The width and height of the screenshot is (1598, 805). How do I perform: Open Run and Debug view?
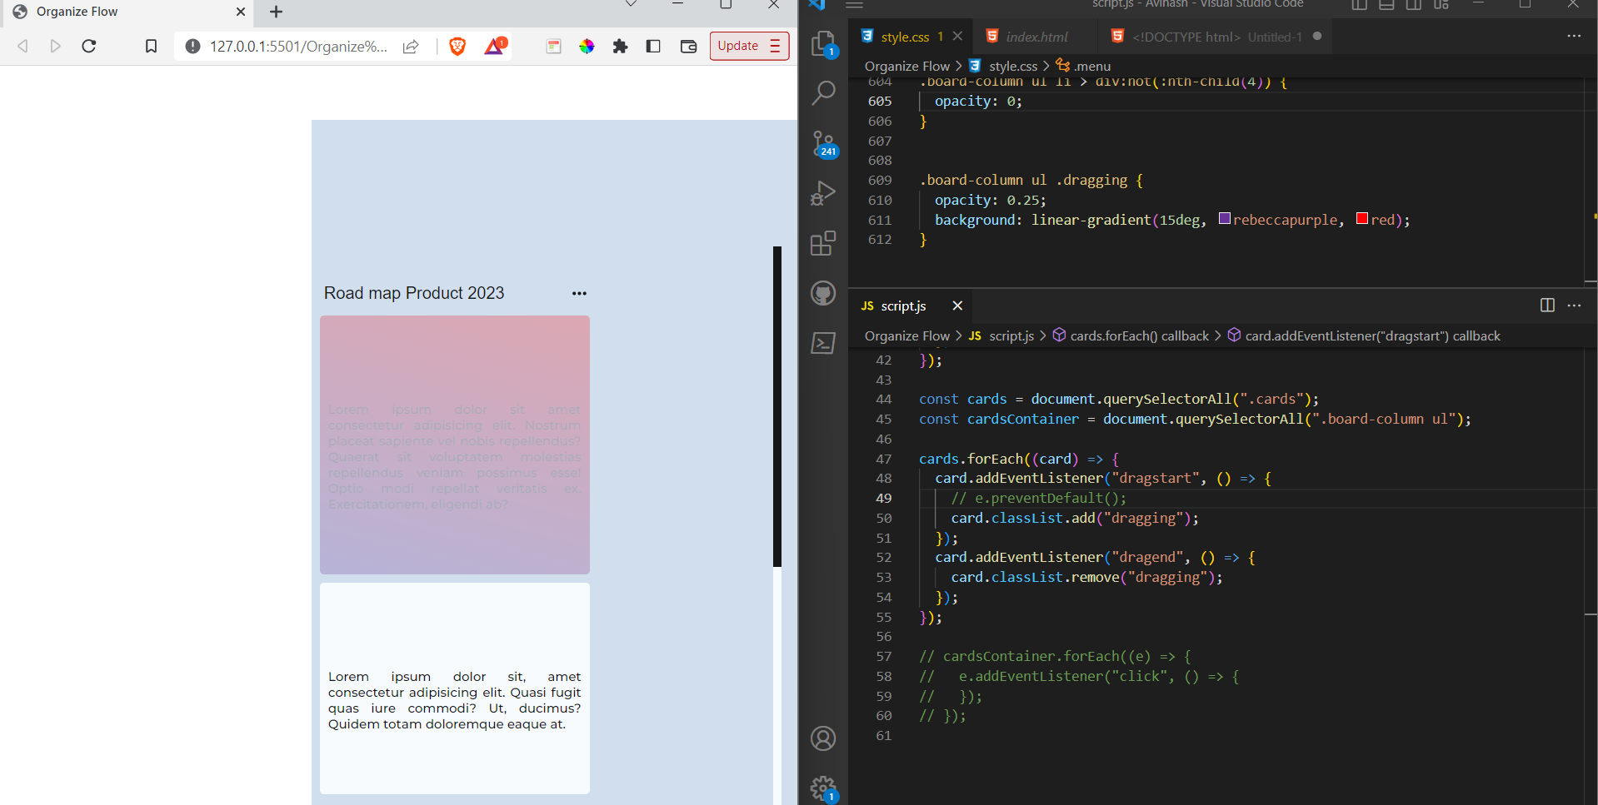click(x=823, y=193)
